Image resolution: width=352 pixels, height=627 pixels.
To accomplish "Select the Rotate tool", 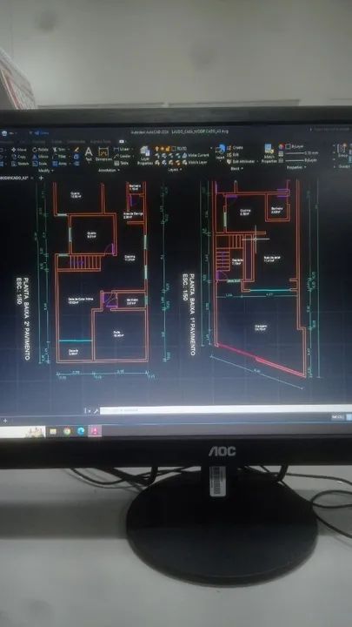I will click(x=40, y=150).
